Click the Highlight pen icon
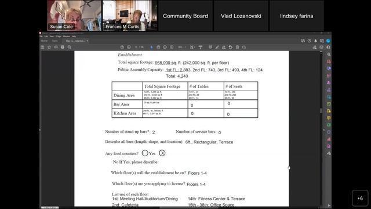This screenshot has height=209, width=371. 217,47
